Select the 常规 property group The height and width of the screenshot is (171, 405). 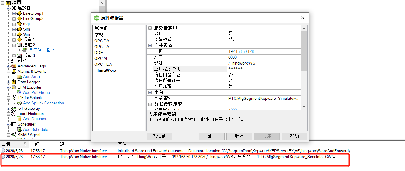(x=99, y=35)
